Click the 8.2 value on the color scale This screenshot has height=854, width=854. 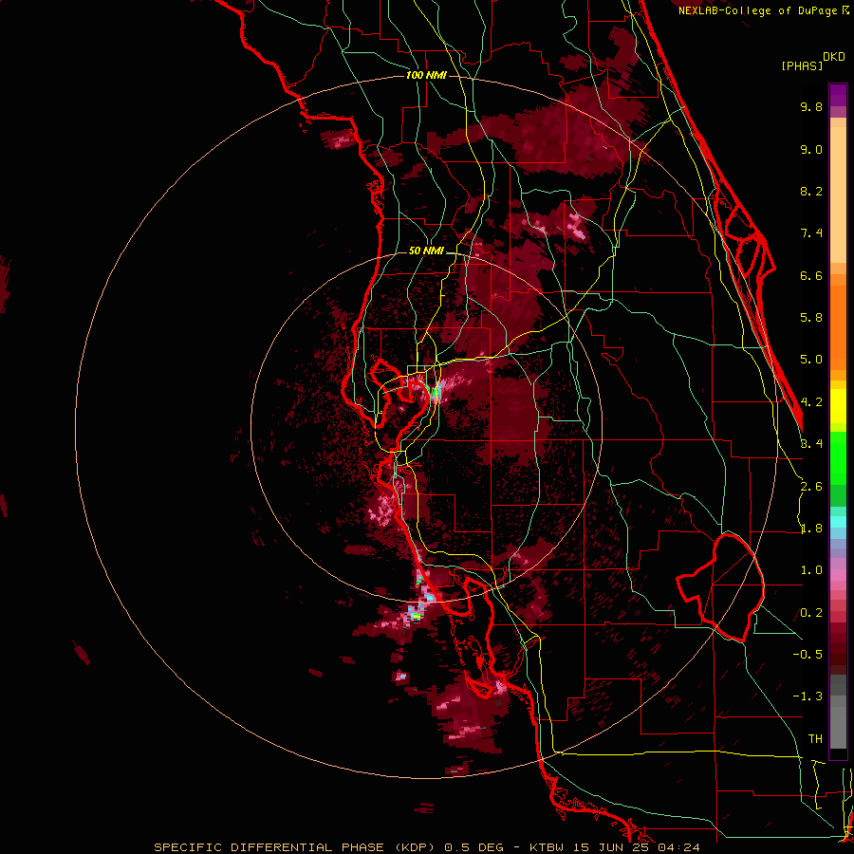coord(811,191)
